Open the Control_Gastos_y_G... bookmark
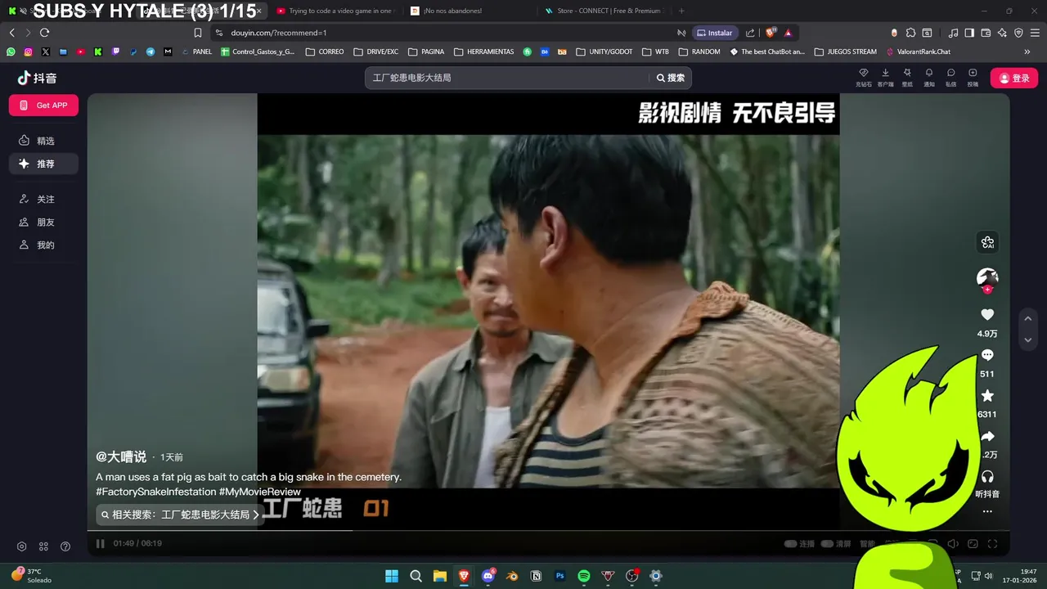 pos(258,52)
